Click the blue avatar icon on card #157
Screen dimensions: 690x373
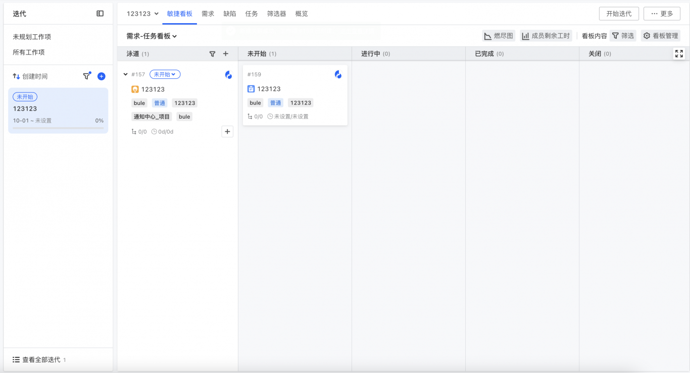[228, 75]
